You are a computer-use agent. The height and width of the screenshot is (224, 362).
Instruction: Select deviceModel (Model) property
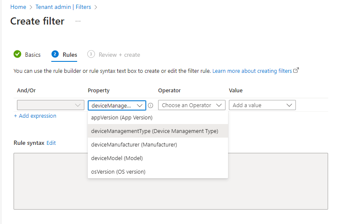[x=117, y=158]
